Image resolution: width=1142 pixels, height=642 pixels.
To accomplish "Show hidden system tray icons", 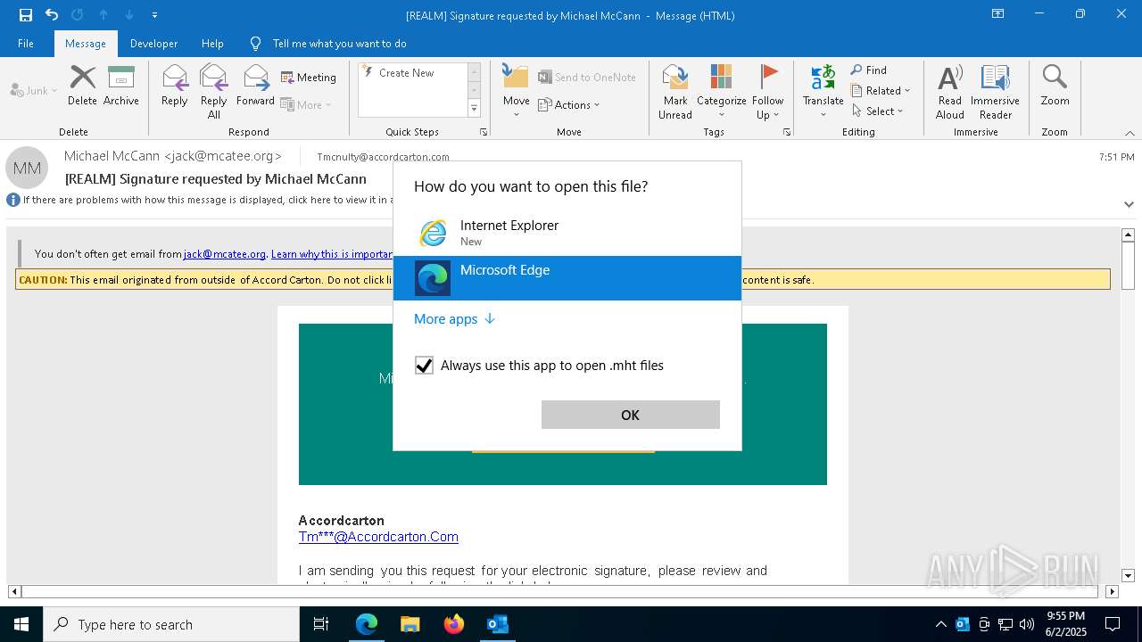I will [940, 624].
